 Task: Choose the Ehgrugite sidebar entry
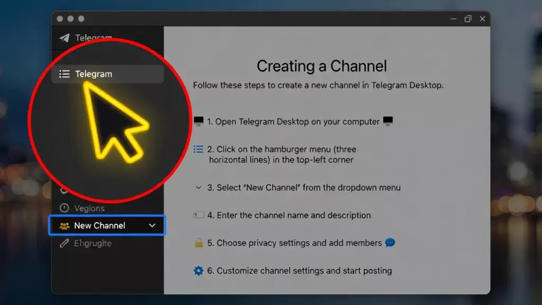93,244
